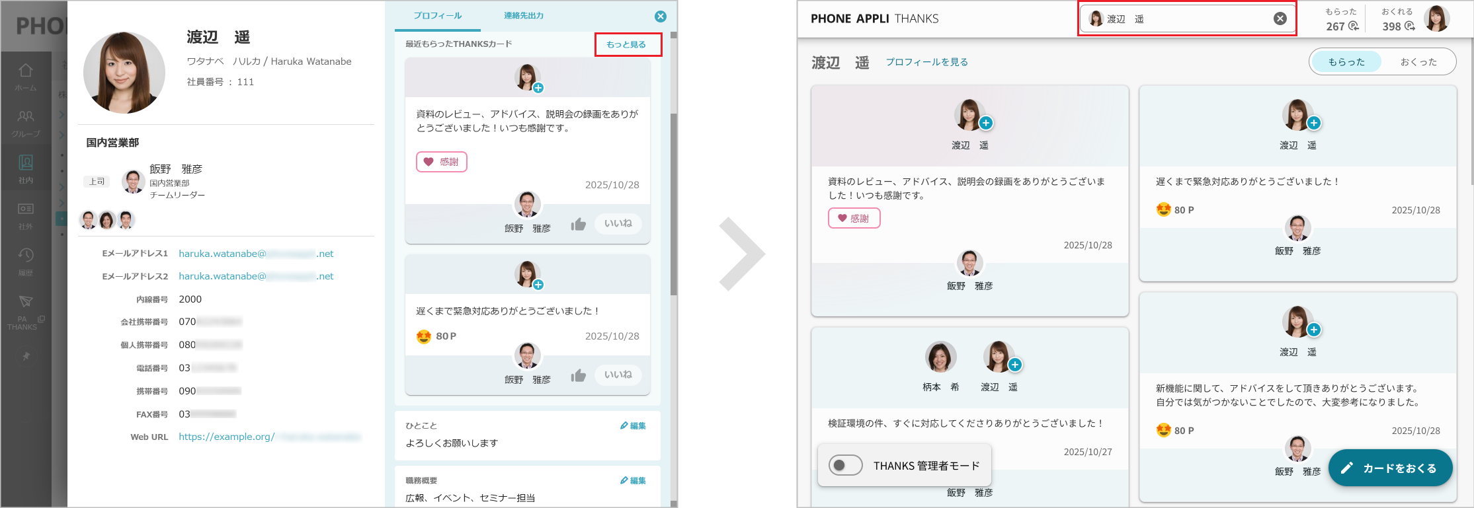Click the もらった 267 points counter
Viewport: 1474px width, 508px height.
[1342, 19]
